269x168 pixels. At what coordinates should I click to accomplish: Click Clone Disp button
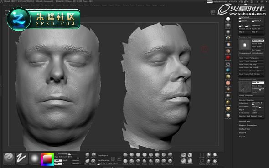coord(258,86)
